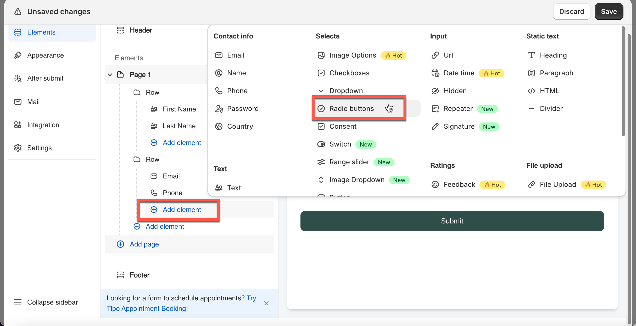Click the Signature pen icon
Image resolution: width=636 pixels, height=326 pixels.
[x=435, y=127]
